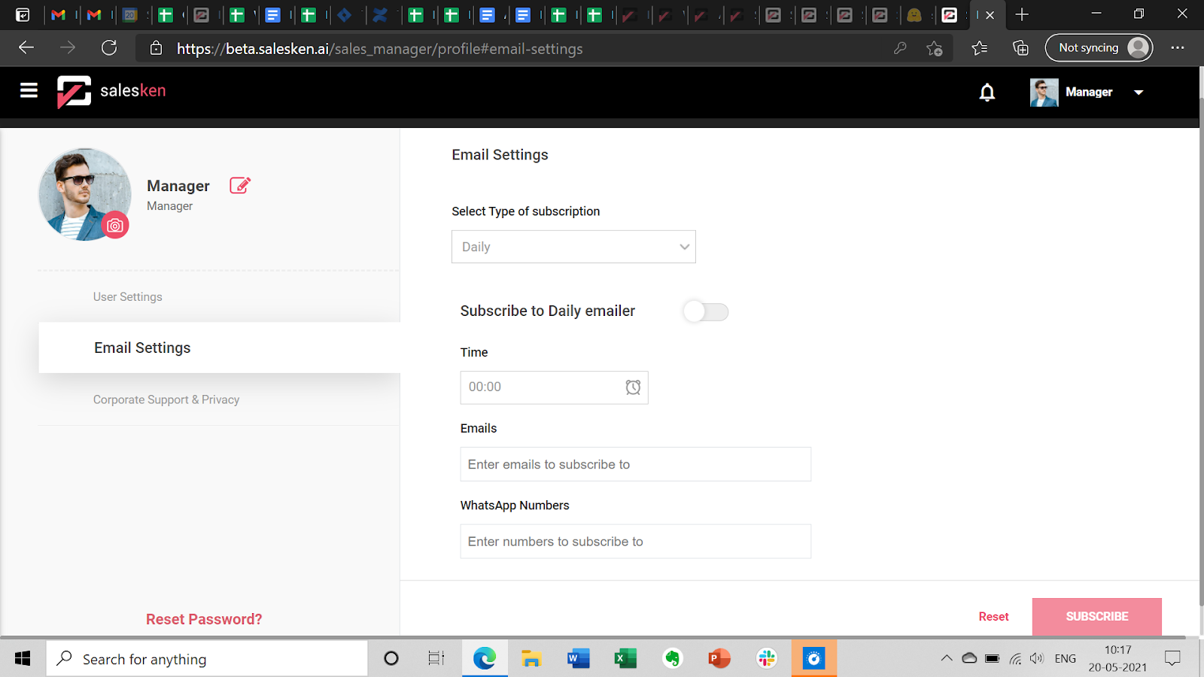This screenshot has width=1204, height=677.
Task: Toggle Subscribe to Daily emailer switch
Action: (x=706, y=311)
